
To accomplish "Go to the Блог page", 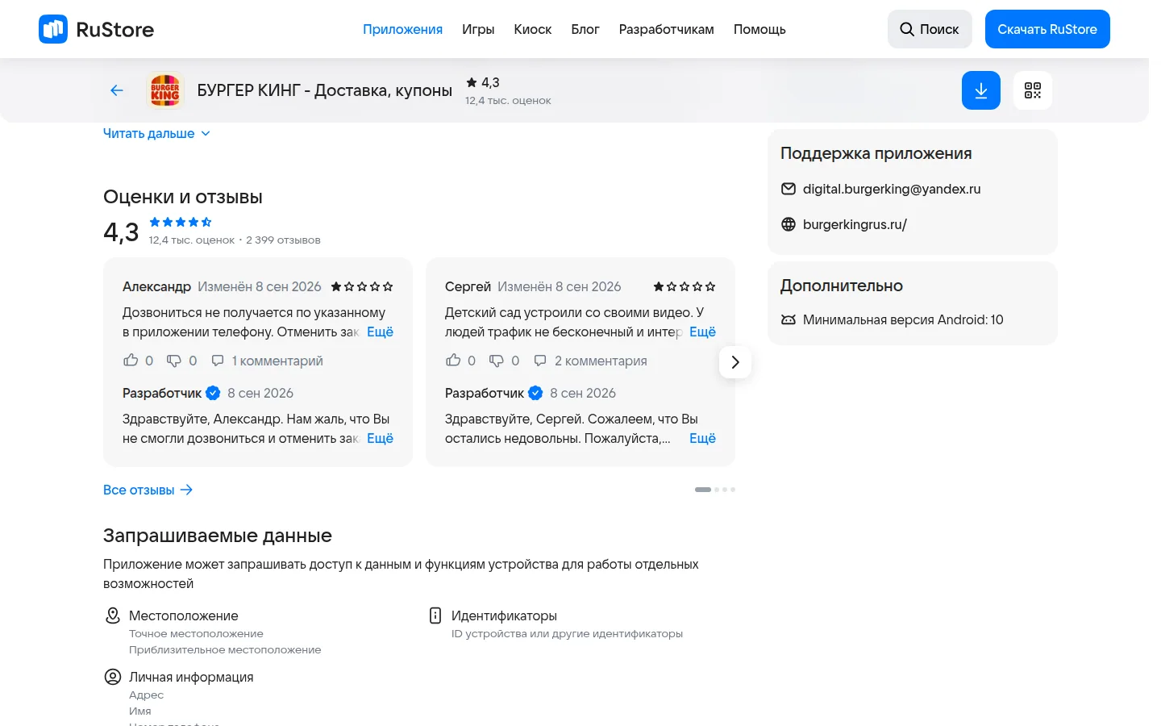I will 585,29.
